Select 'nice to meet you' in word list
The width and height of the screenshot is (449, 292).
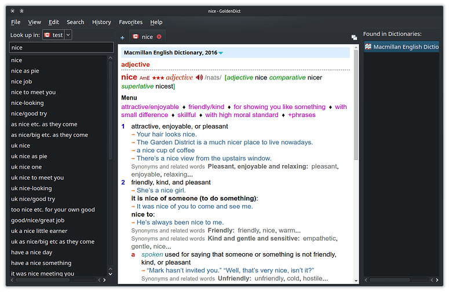34,92
